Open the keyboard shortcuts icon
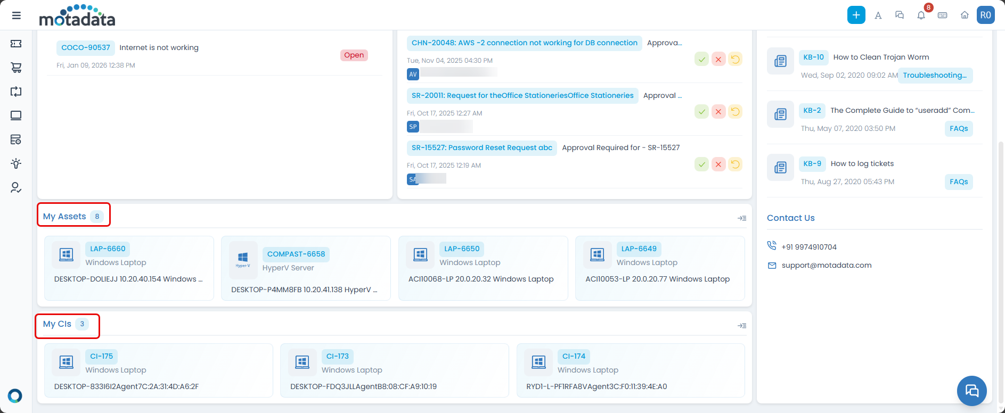Image resolution: width=1005 pixels, height=413 pixels. coord(943,15)
